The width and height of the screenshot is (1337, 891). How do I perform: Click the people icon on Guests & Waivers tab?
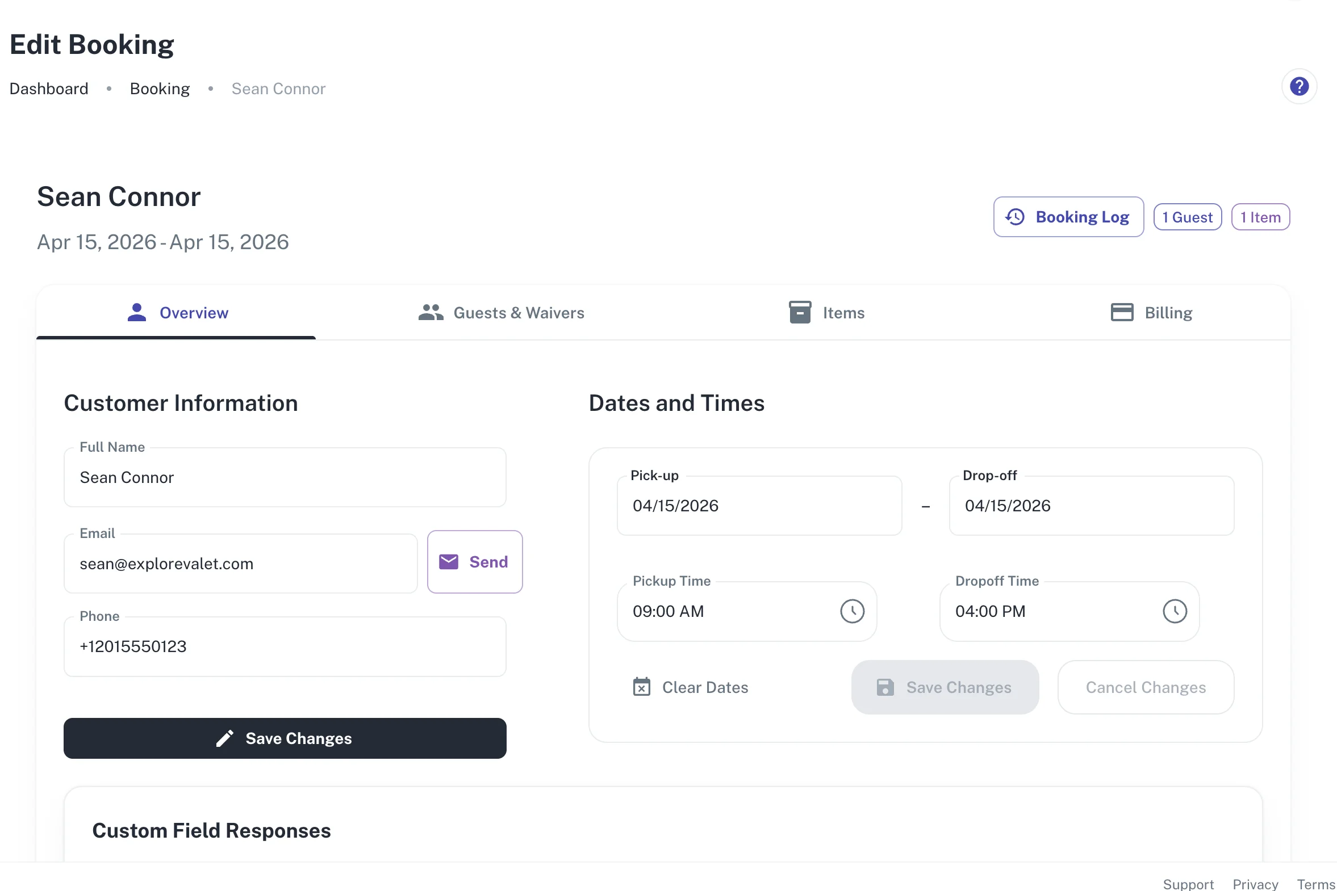[x=431, y=312]
